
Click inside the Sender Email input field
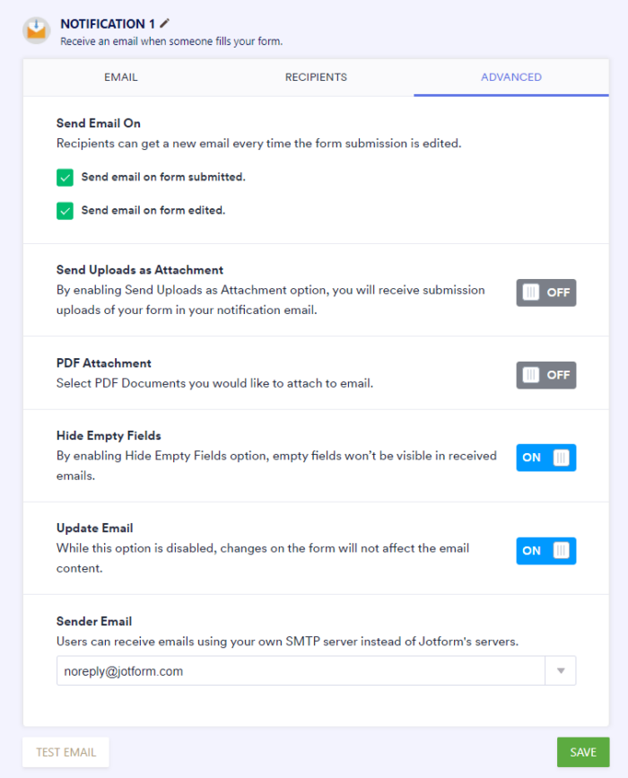[x=269, y=670]
